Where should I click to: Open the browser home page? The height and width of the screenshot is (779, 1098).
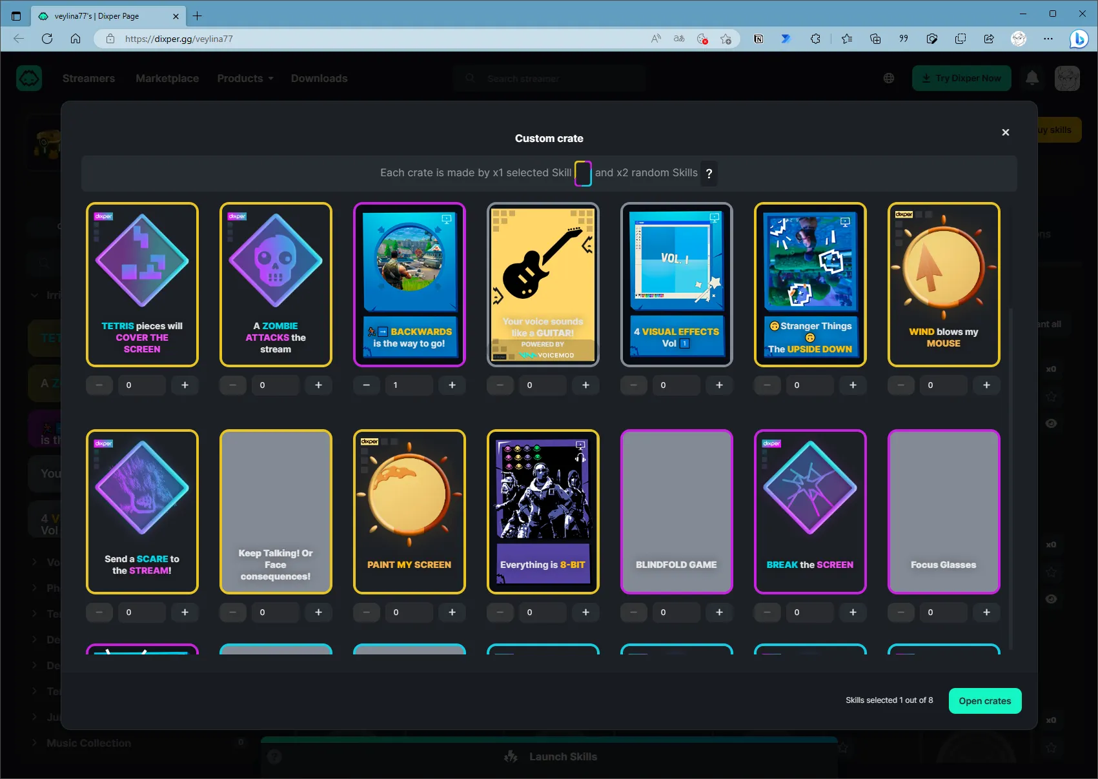coord(76,39)
